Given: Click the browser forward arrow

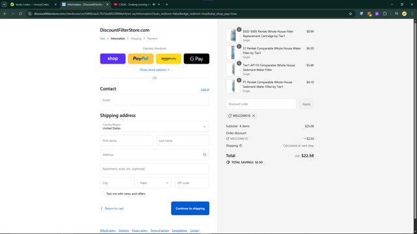Looking at the screenshot, I should [x=12, y=14].
